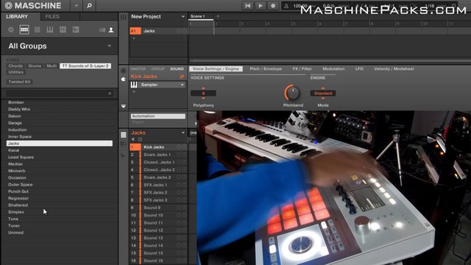Click the restart transport button
Image resolution: width=471 pixels, height=265 pixels.
[x=248, y=6]
